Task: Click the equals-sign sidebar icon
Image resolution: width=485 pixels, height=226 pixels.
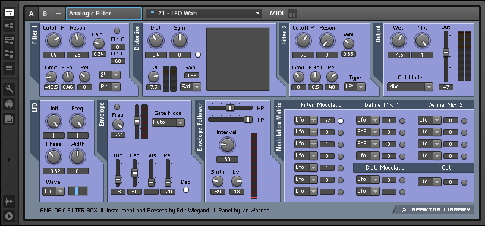Action: [9, 68]
